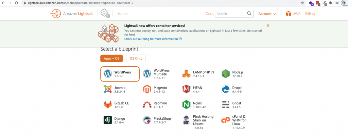The height and width of the screenshot is (136, 348).
Task: Select the WordPress blueprint icon
Action: pos(108,74)
